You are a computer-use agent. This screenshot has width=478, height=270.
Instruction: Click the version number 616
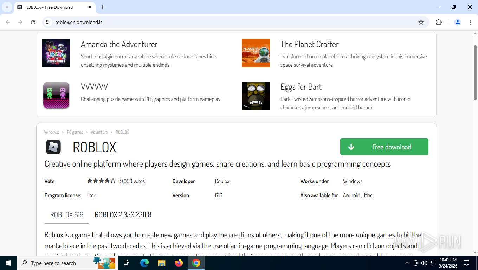tap(219, 195)
